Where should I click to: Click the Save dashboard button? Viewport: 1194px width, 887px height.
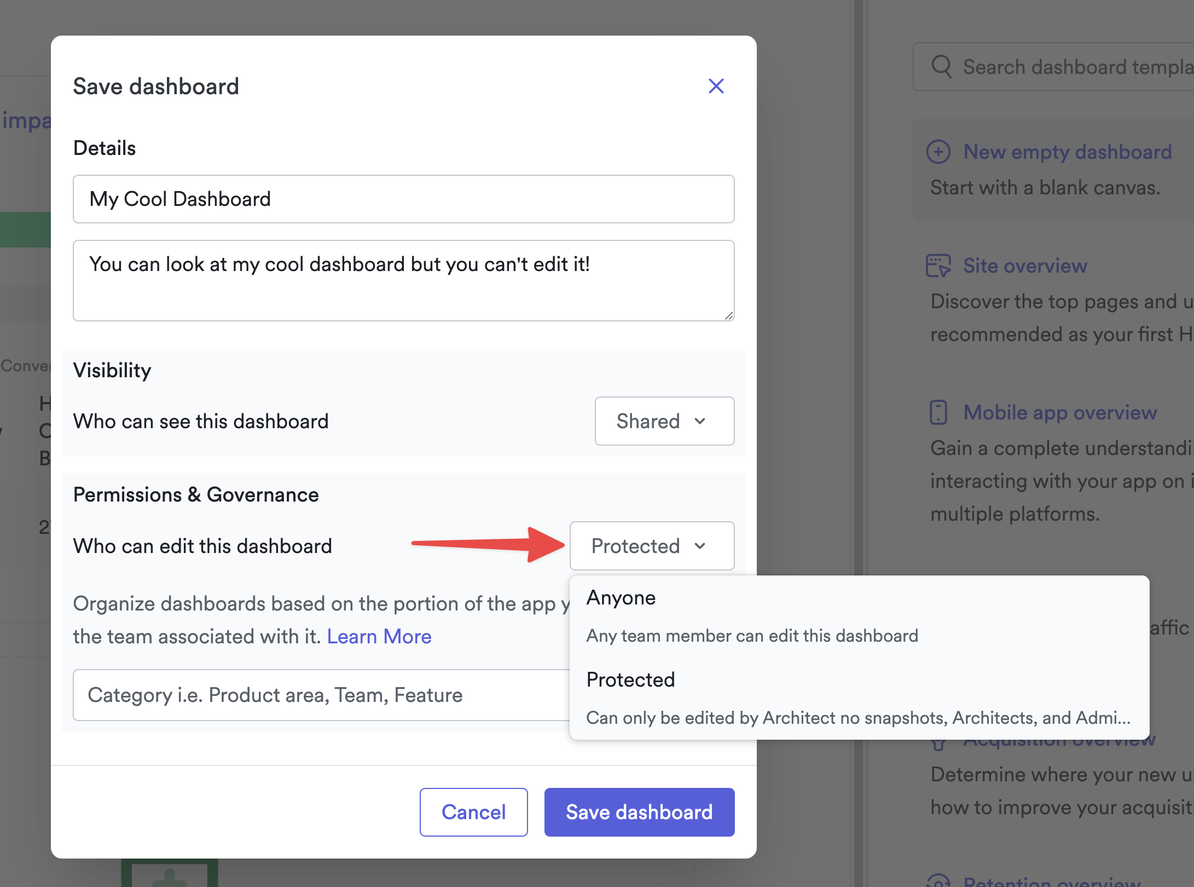pos(639,812)
